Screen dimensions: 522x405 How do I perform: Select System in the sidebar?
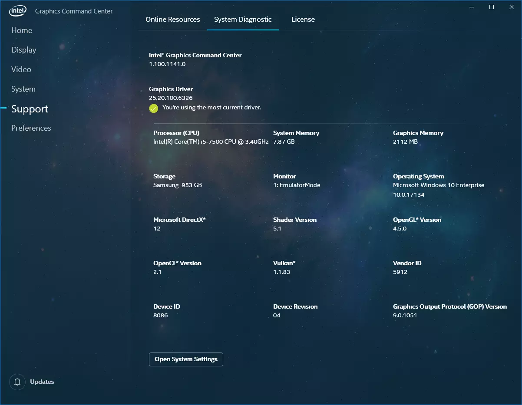(23, 89)
